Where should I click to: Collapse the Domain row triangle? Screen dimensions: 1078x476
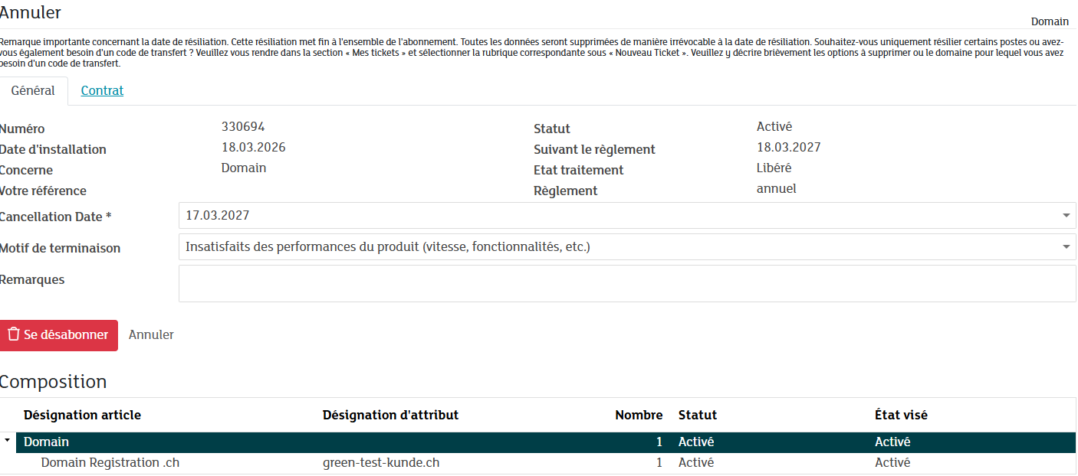7,441
